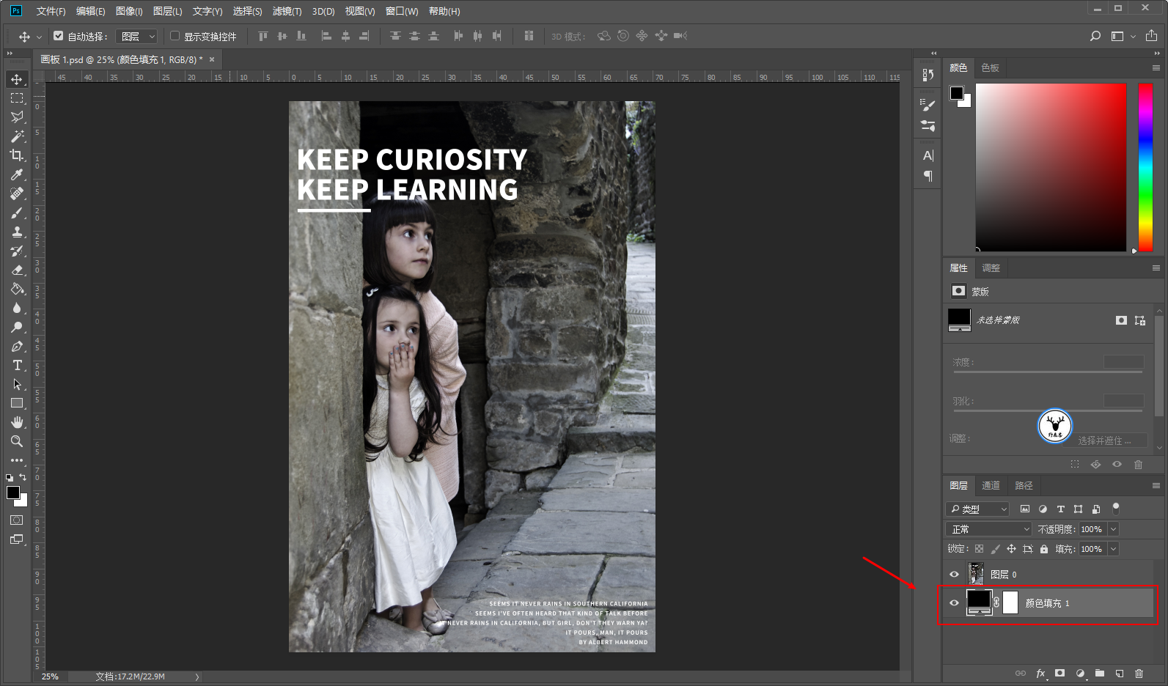Create a new layer with bottom icon
Viewport: 1168px width, 686px height.
click(1119, 673)
